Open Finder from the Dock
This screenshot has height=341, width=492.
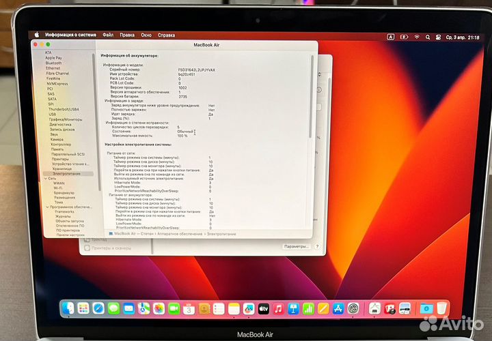point(68,309)
